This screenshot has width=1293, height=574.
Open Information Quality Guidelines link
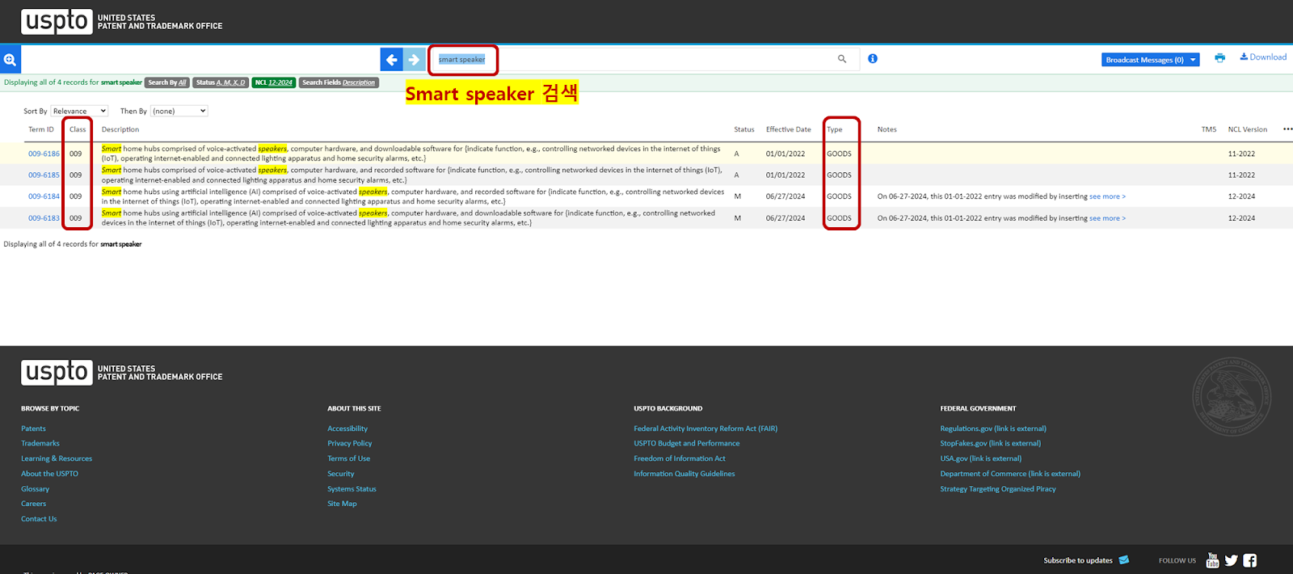click(684, 474)
